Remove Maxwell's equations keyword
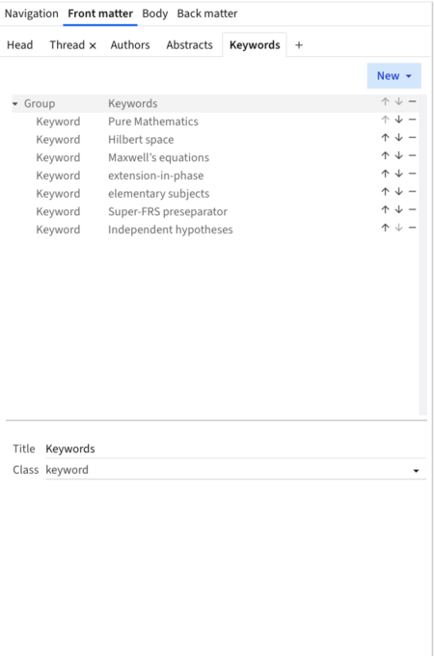The image size is (434, 656). click(x=412, y=155)
